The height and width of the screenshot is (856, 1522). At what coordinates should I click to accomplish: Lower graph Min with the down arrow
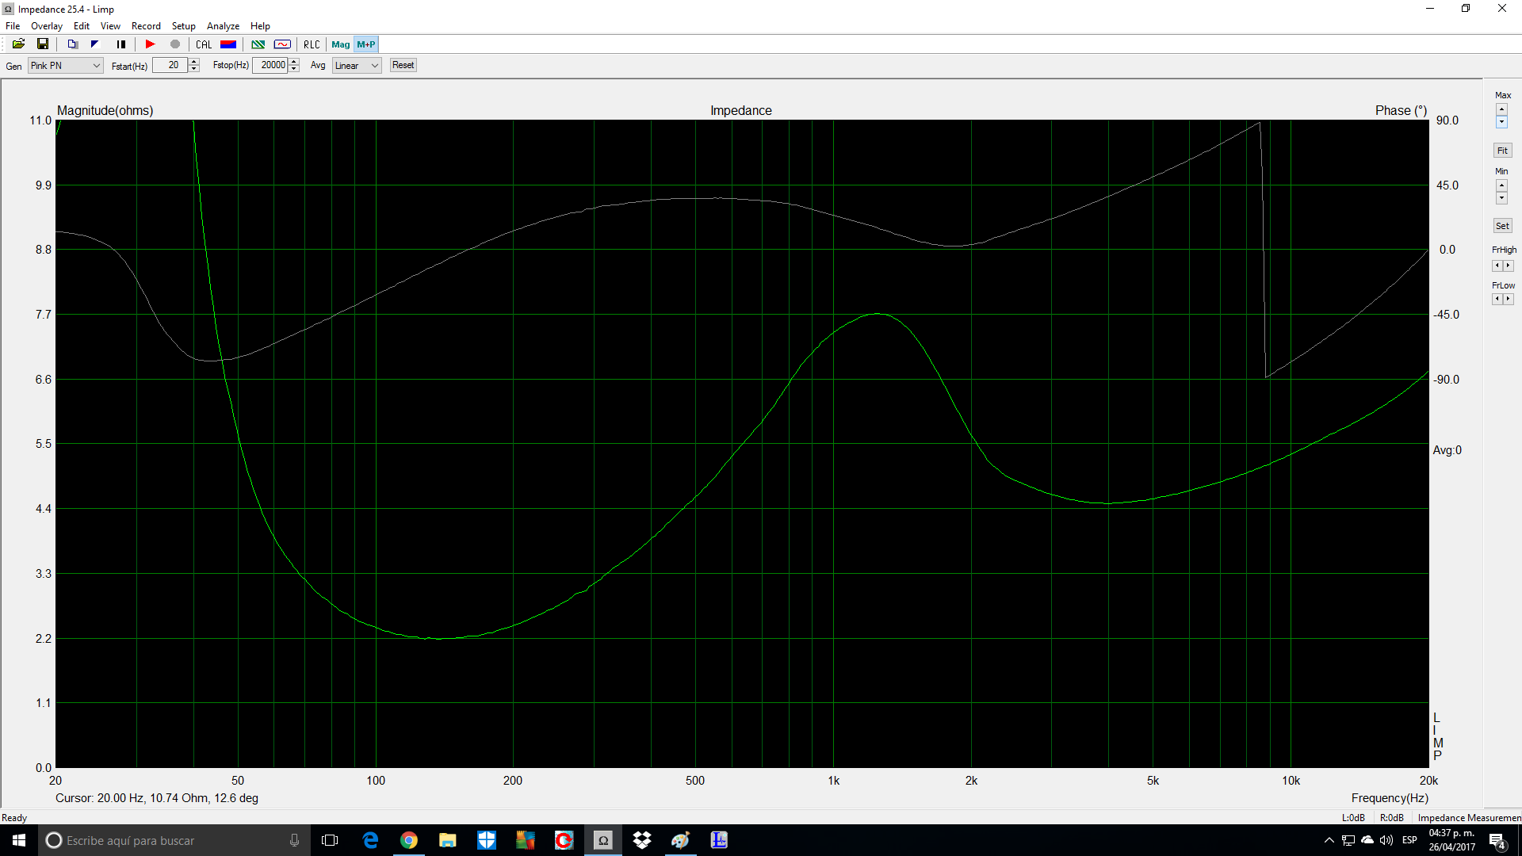(x=1501, y=198)
